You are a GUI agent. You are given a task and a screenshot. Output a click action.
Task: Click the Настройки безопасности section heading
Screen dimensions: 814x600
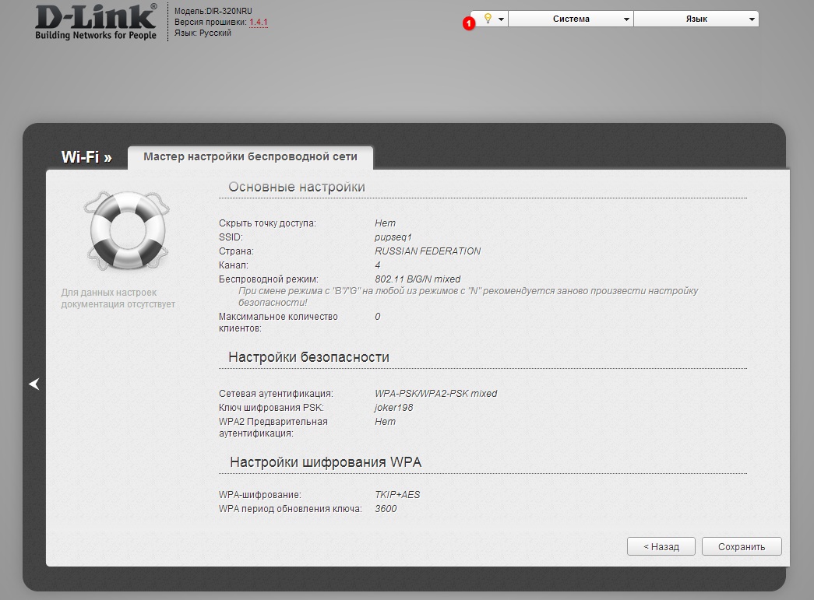pos(308,357)
